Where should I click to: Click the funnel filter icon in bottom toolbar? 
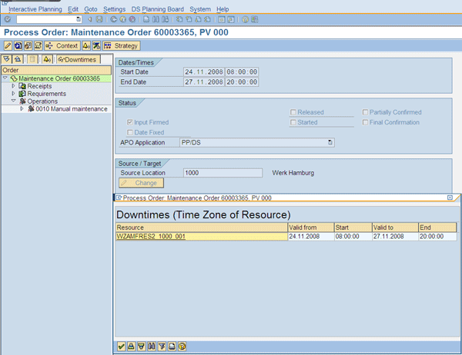(162, 347)
